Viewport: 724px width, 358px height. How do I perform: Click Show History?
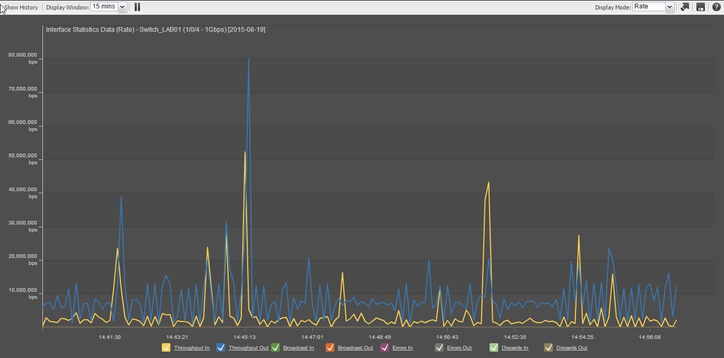point(21,7)
